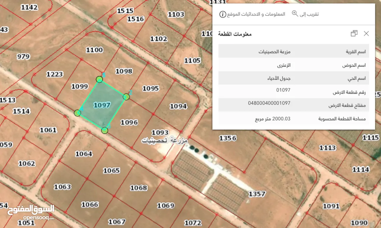Select parcel 1114 on the map
This screenshot has height=228, width=381.
pyautogui.click(x=361, y=169)
